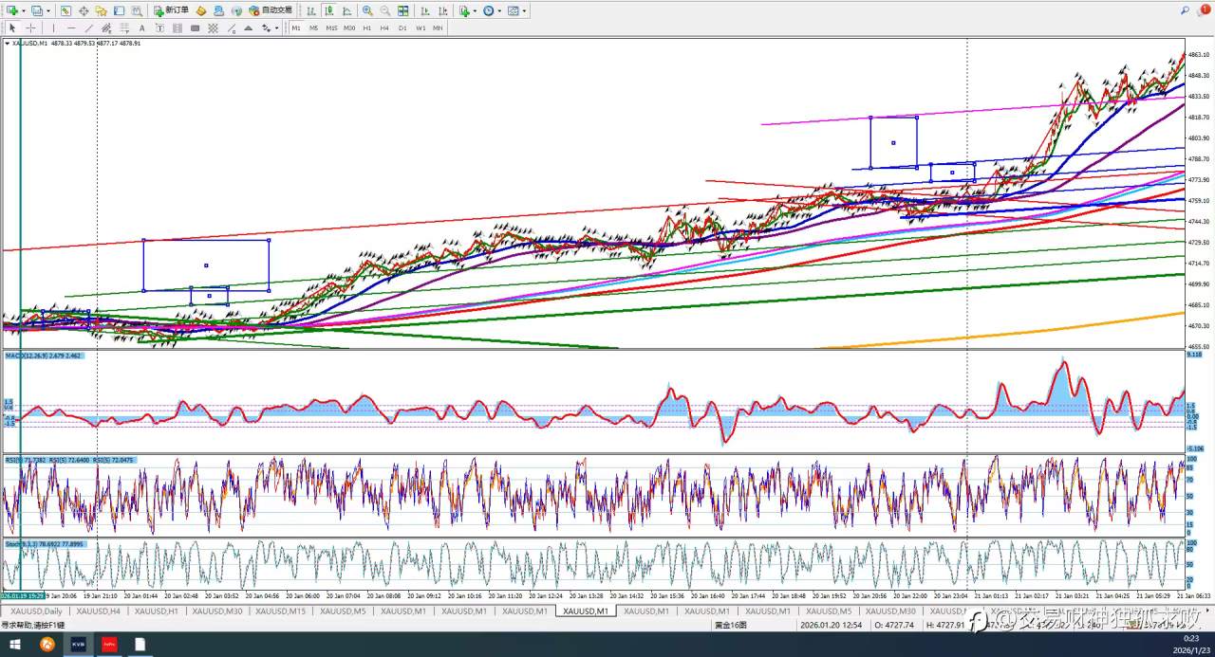The height and width of the screenshot is (657, 1215).
Task: Open the periods clock icon
Action: point(489,10)
